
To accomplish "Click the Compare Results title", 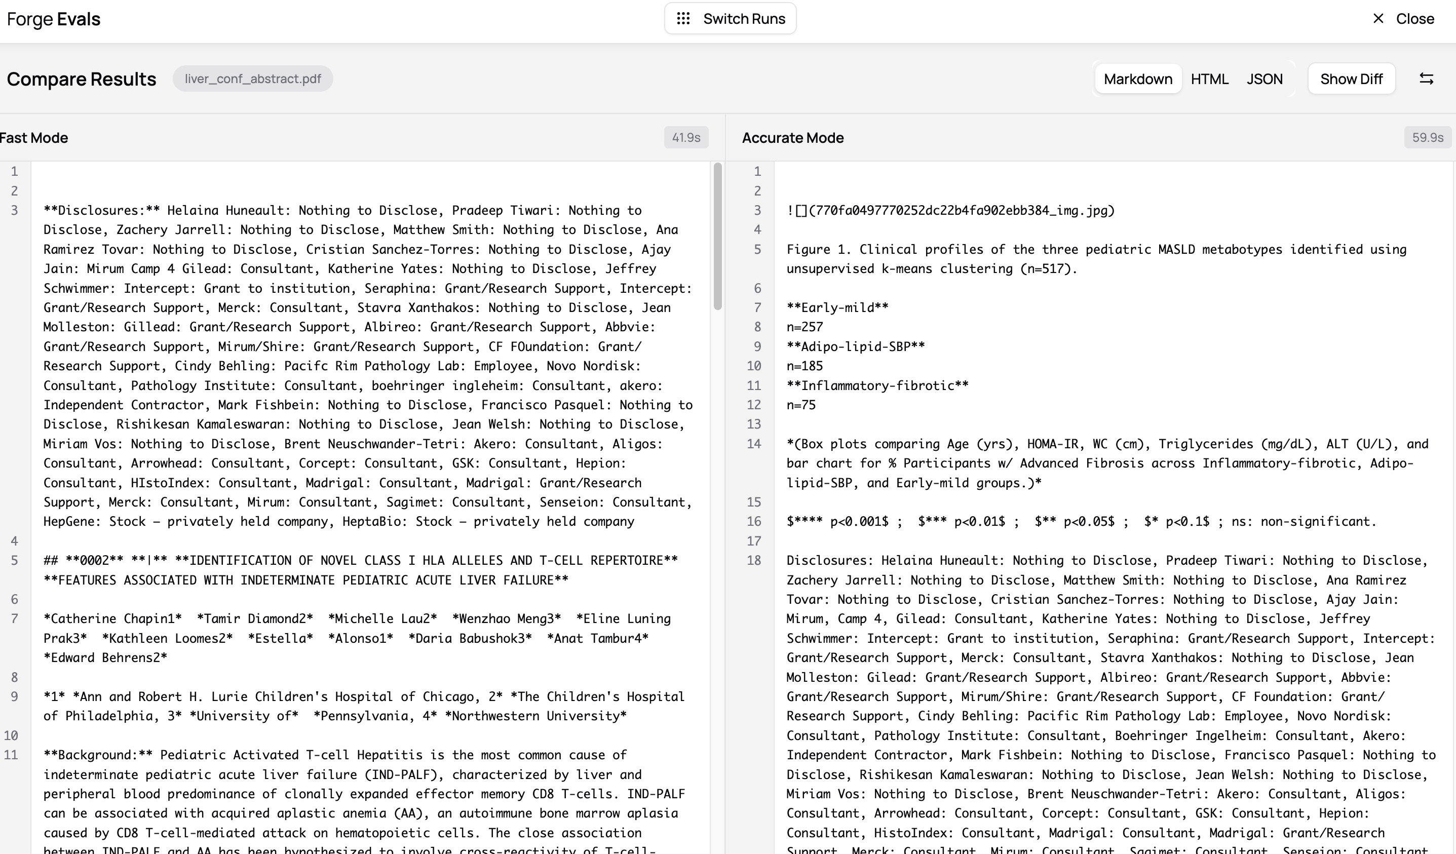I will point(82,79).
